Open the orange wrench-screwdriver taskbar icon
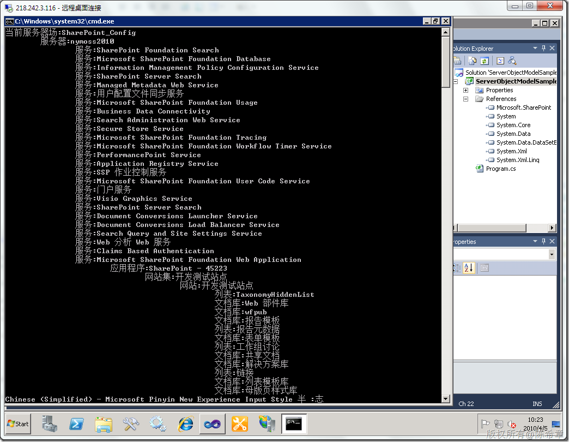Image resolution: width=569 pixels, height=442 pixels. pos(240,424)
